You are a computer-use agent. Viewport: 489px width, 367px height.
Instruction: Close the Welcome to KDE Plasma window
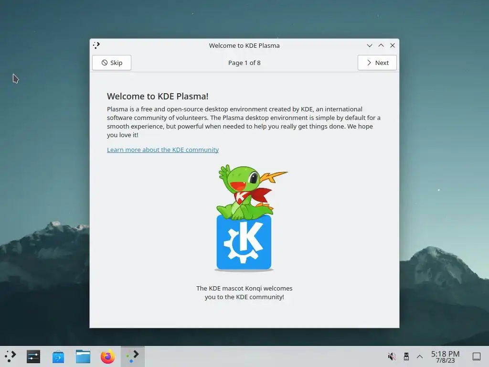[393, 45]
